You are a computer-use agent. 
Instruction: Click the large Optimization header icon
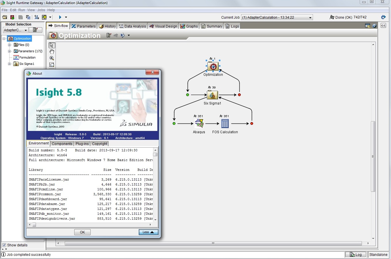pos(53,35)
